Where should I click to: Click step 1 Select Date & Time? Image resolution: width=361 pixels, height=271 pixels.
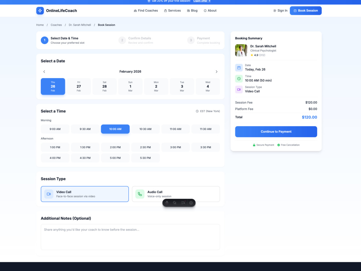click(x=63, y=40)
